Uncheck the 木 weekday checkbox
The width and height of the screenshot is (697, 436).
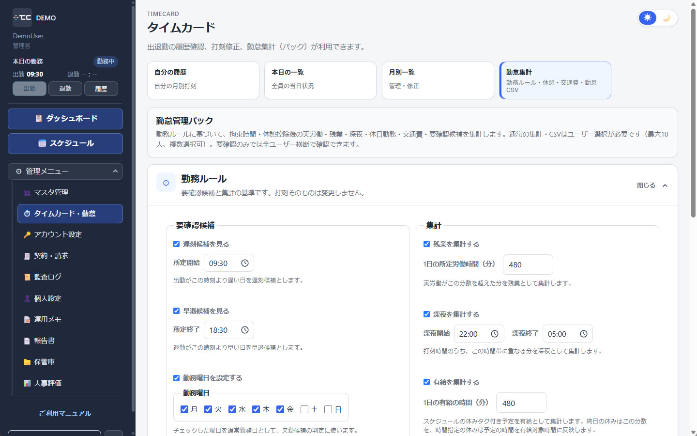click(x=256, y=409)
